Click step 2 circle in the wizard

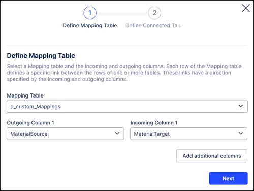click(x=154, y=13)
